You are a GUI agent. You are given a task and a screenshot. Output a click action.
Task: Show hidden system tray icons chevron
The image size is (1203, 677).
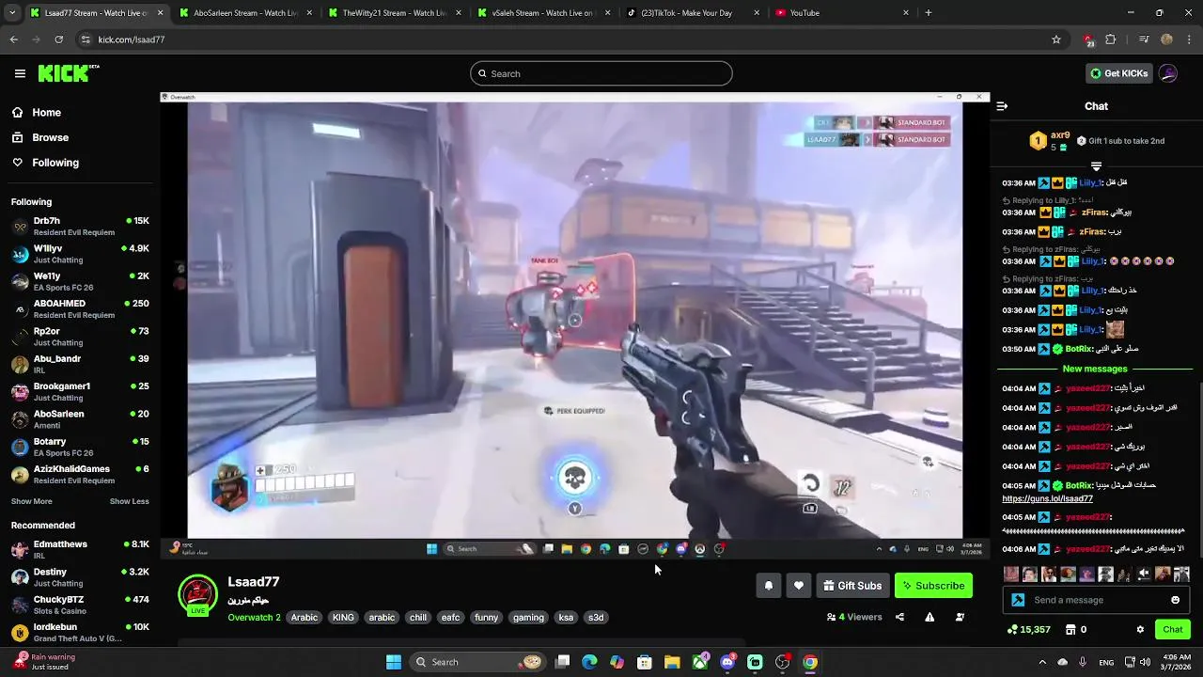click(1043, 662)
